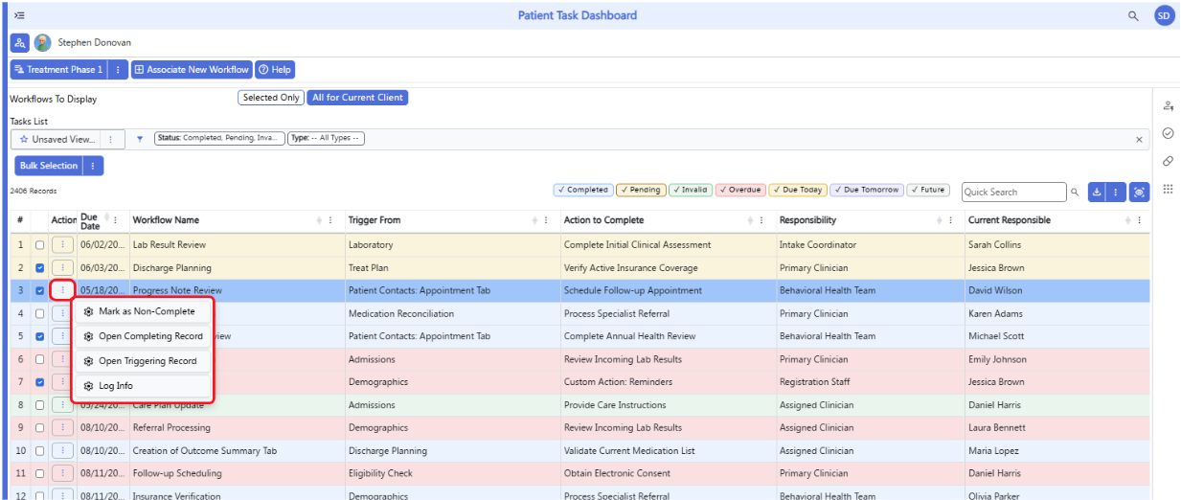Viewport: 1181px width, 500px height.
Task: Open the Status filter dropdown
Action: [219, 139]
